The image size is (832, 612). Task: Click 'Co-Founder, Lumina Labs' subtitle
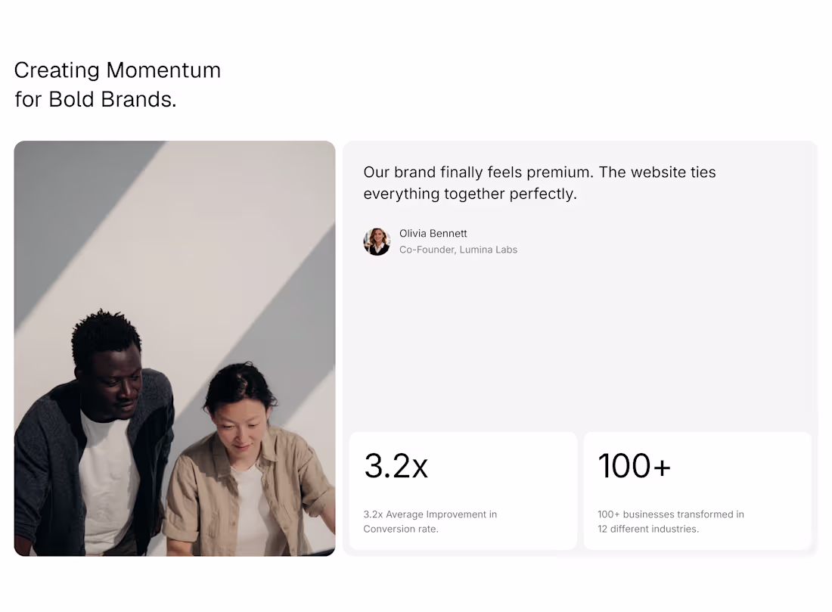[x=458, y=250]
